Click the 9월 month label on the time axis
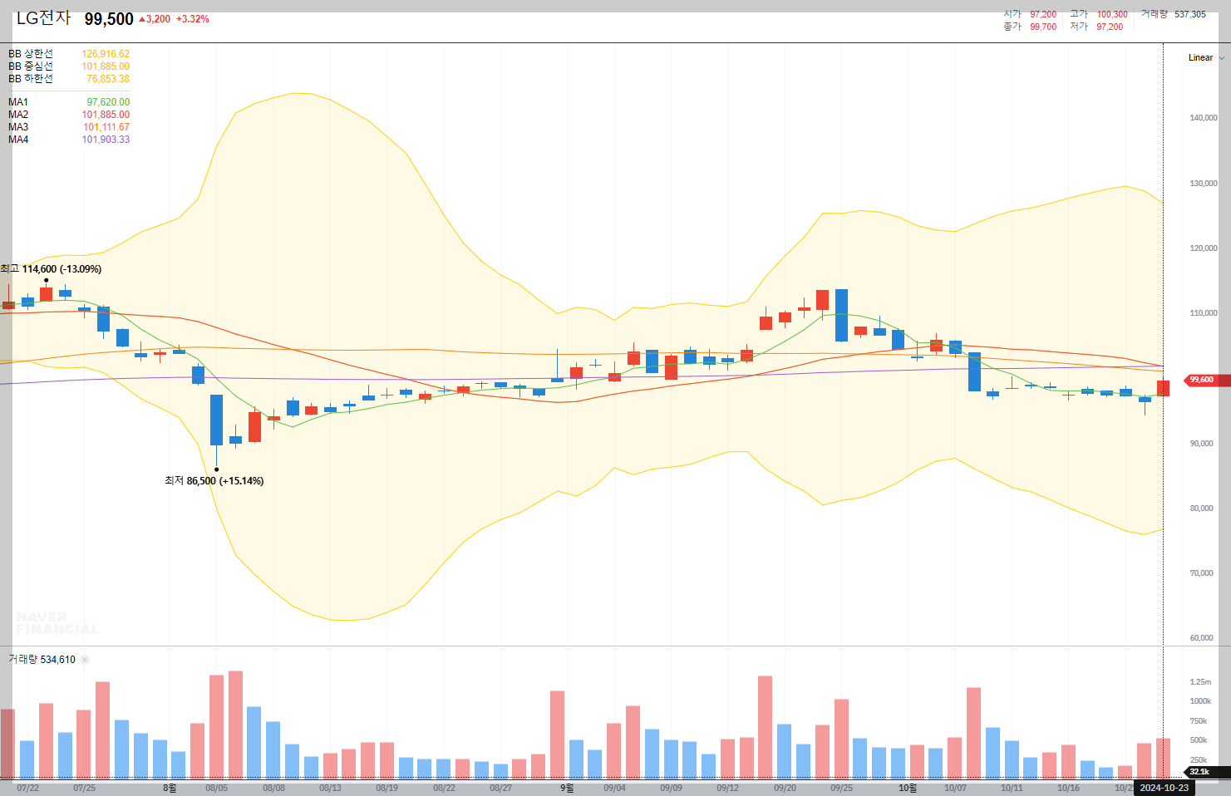The image size is (1231, 796). (567, 788)
